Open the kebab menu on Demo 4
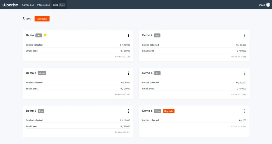Screen dimensions: 272x144 pos(245,73)
